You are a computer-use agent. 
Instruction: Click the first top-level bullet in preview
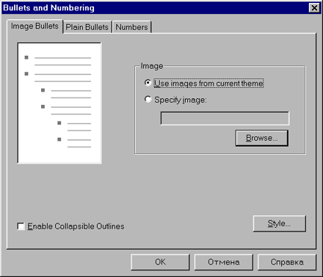pos(26,57)
